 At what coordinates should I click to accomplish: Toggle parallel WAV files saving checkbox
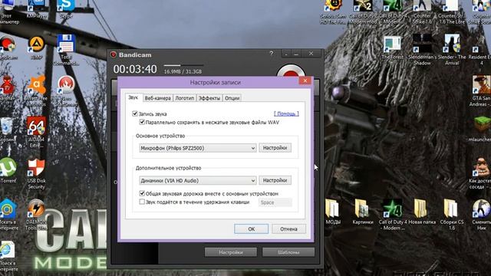tap(142, 122)
